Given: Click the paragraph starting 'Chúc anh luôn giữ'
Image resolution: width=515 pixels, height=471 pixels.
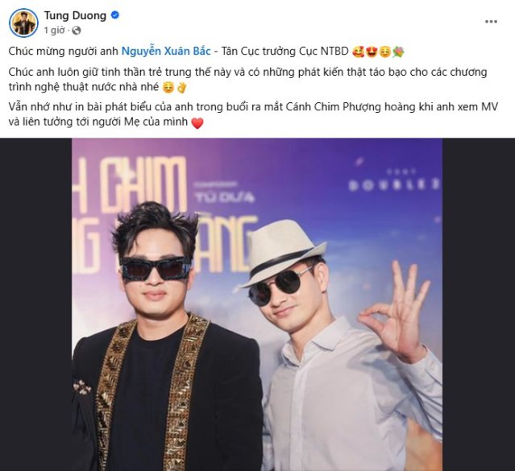Looking at the screenshot, I should coord(247,80).
